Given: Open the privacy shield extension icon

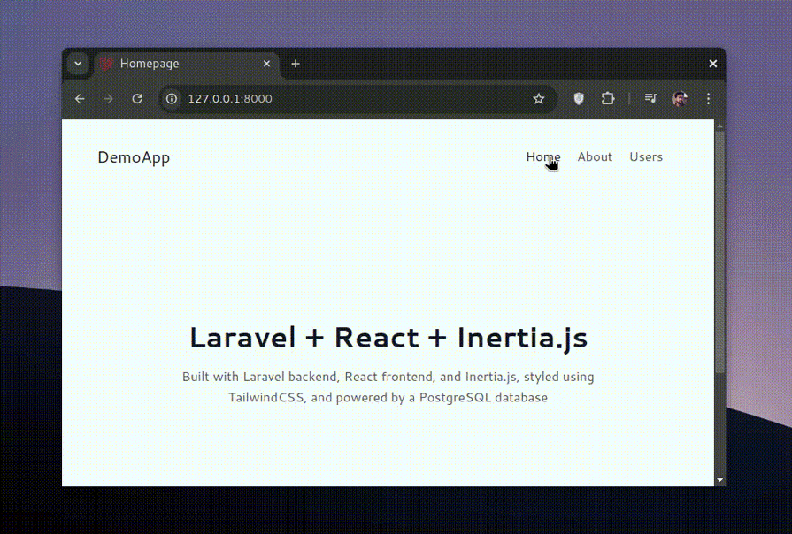Looking at the screenshot, I should coord(578,99).
